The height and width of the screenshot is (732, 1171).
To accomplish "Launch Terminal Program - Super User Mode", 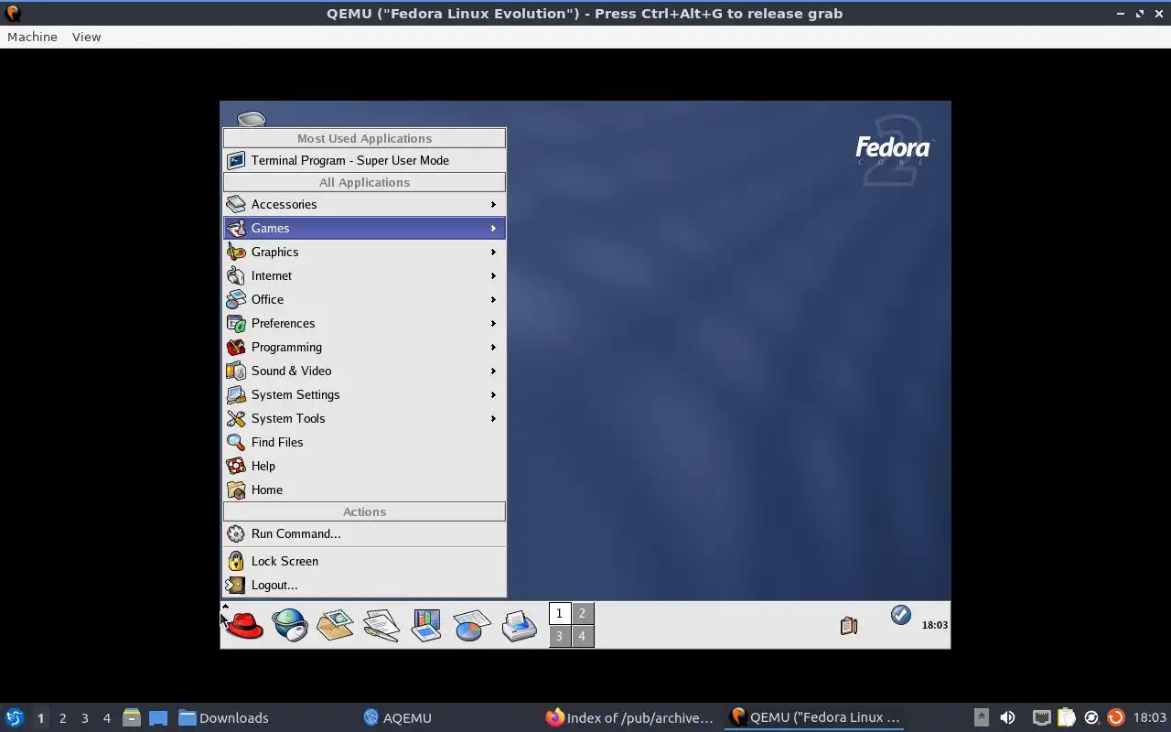I will (364, 160).
